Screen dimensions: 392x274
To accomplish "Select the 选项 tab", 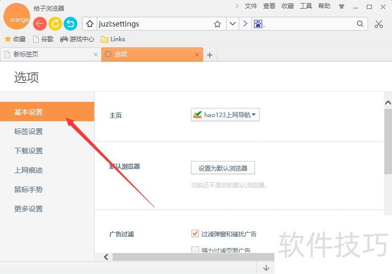I will [152, 54].
